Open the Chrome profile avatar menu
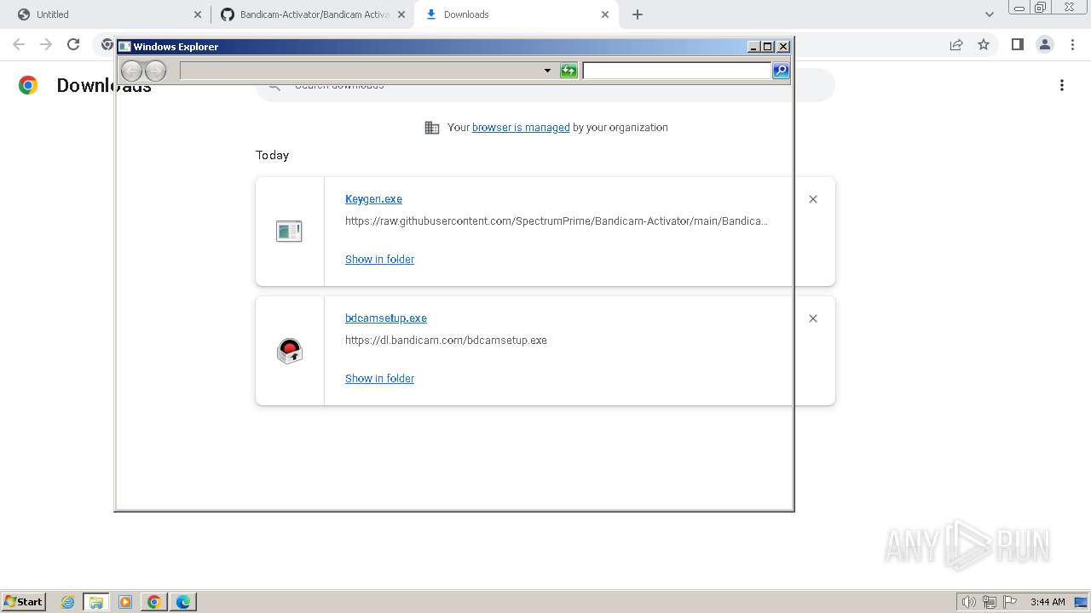The width and height of the screenshot is (1091, 613). (x=1045, y=44)
